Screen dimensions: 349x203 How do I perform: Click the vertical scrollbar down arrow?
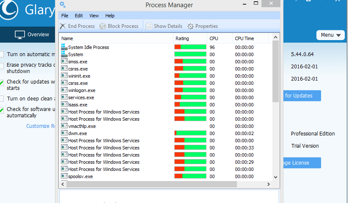275,177
